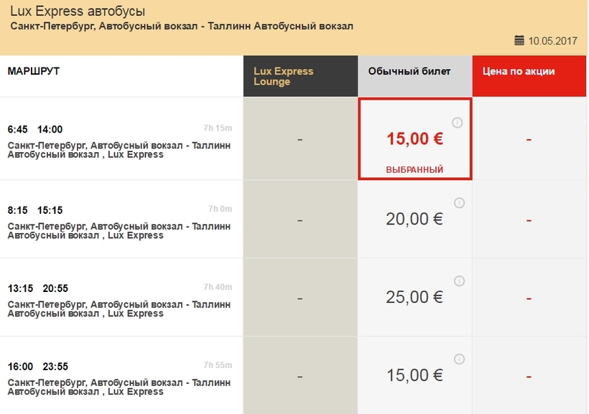Open info icon for the 25,00 € ticket

click(x=459, y=281)
